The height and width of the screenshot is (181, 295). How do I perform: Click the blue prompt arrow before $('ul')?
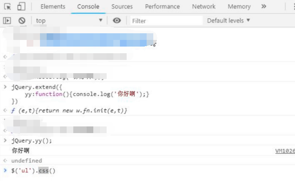pyautogui.click(x=5, y=170)
